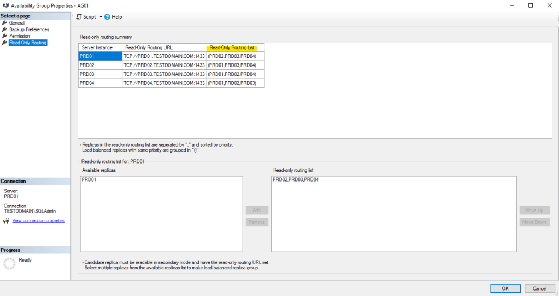This screenshot has height=296, width=559.
Task: Click the PRD03 Read-Only Routing URL cell
Action: 164,74
